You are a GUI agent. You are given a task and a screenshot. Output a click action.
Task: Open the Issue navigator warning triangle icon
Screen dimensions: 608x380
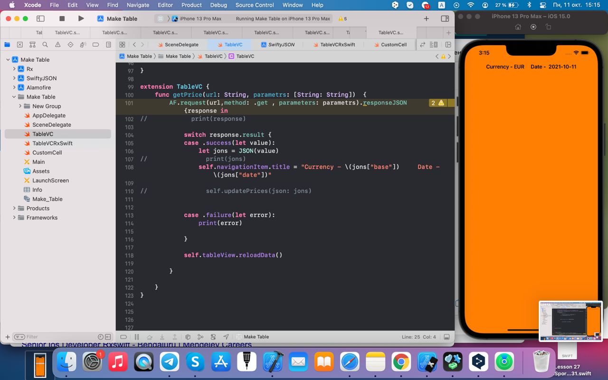[58, 45]
